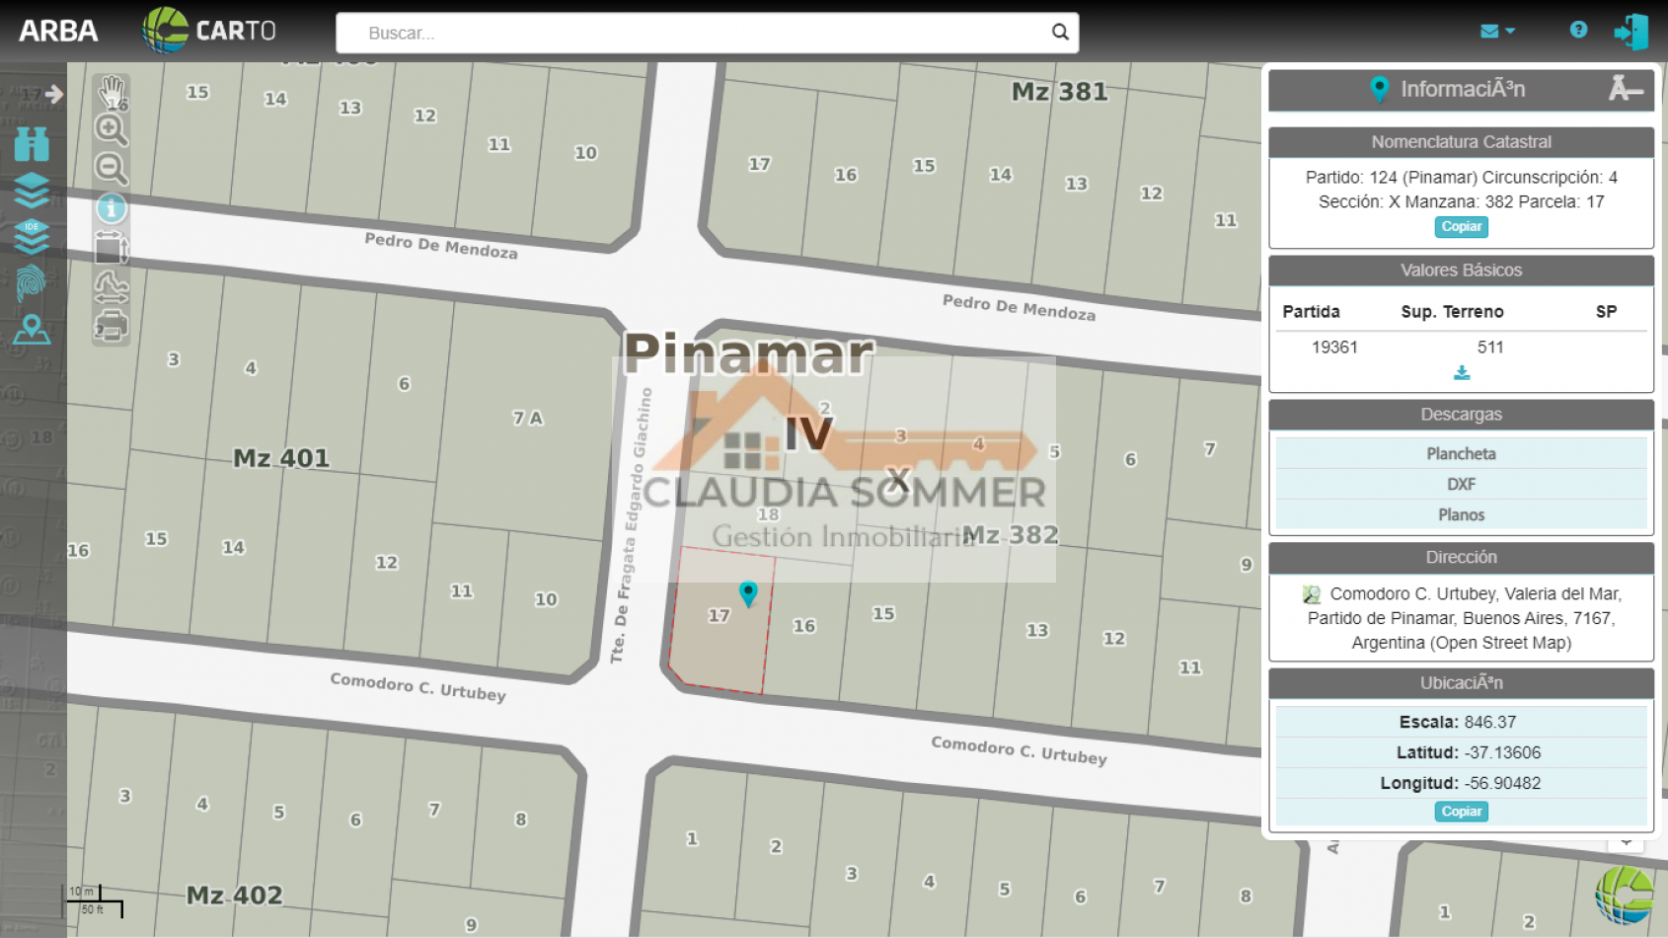The height and width of the screenshot is (938, 1668).
Task: Open the mail envelope menu
Action: click(x=1497, y=31)
